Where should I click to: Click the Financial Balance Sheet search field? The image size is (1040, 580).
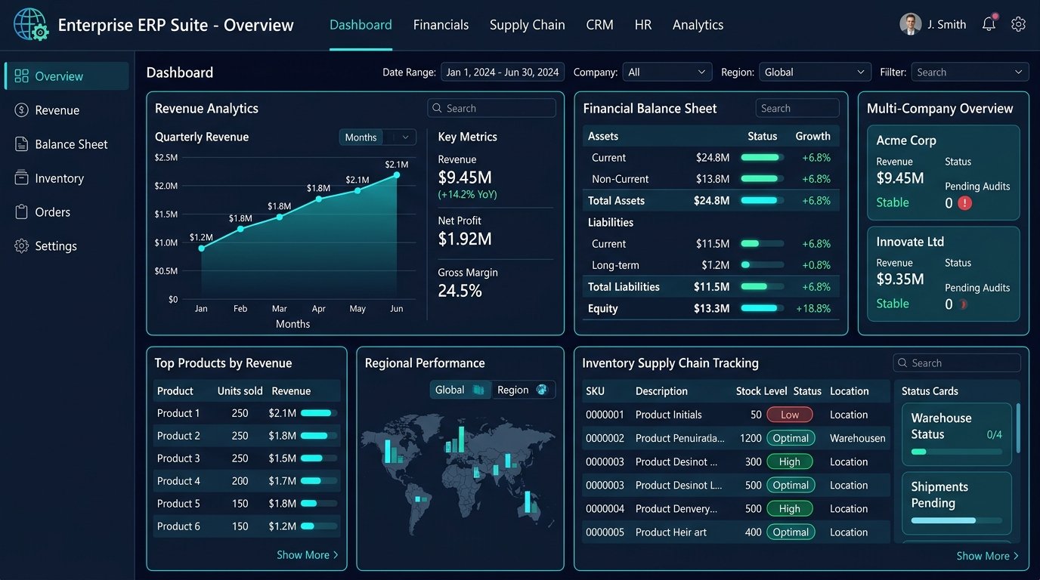coord(797,109)
